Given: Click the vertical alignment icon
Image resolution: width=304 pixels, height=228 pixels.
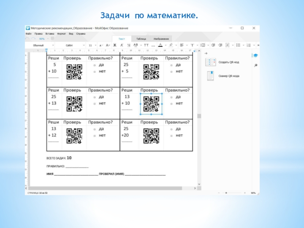Looking at the screenshot, I should [x=192, y=45].
